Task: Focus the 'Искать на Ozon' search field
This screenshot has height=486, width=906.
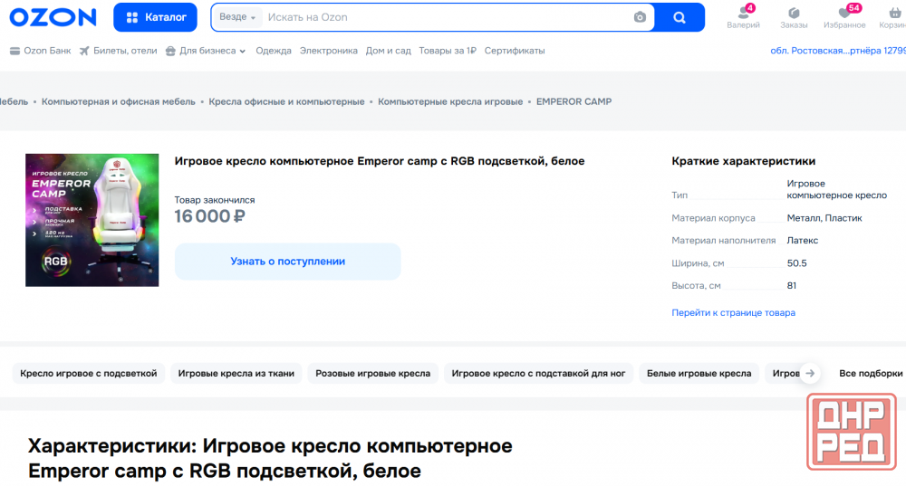Action: (444, 17)
